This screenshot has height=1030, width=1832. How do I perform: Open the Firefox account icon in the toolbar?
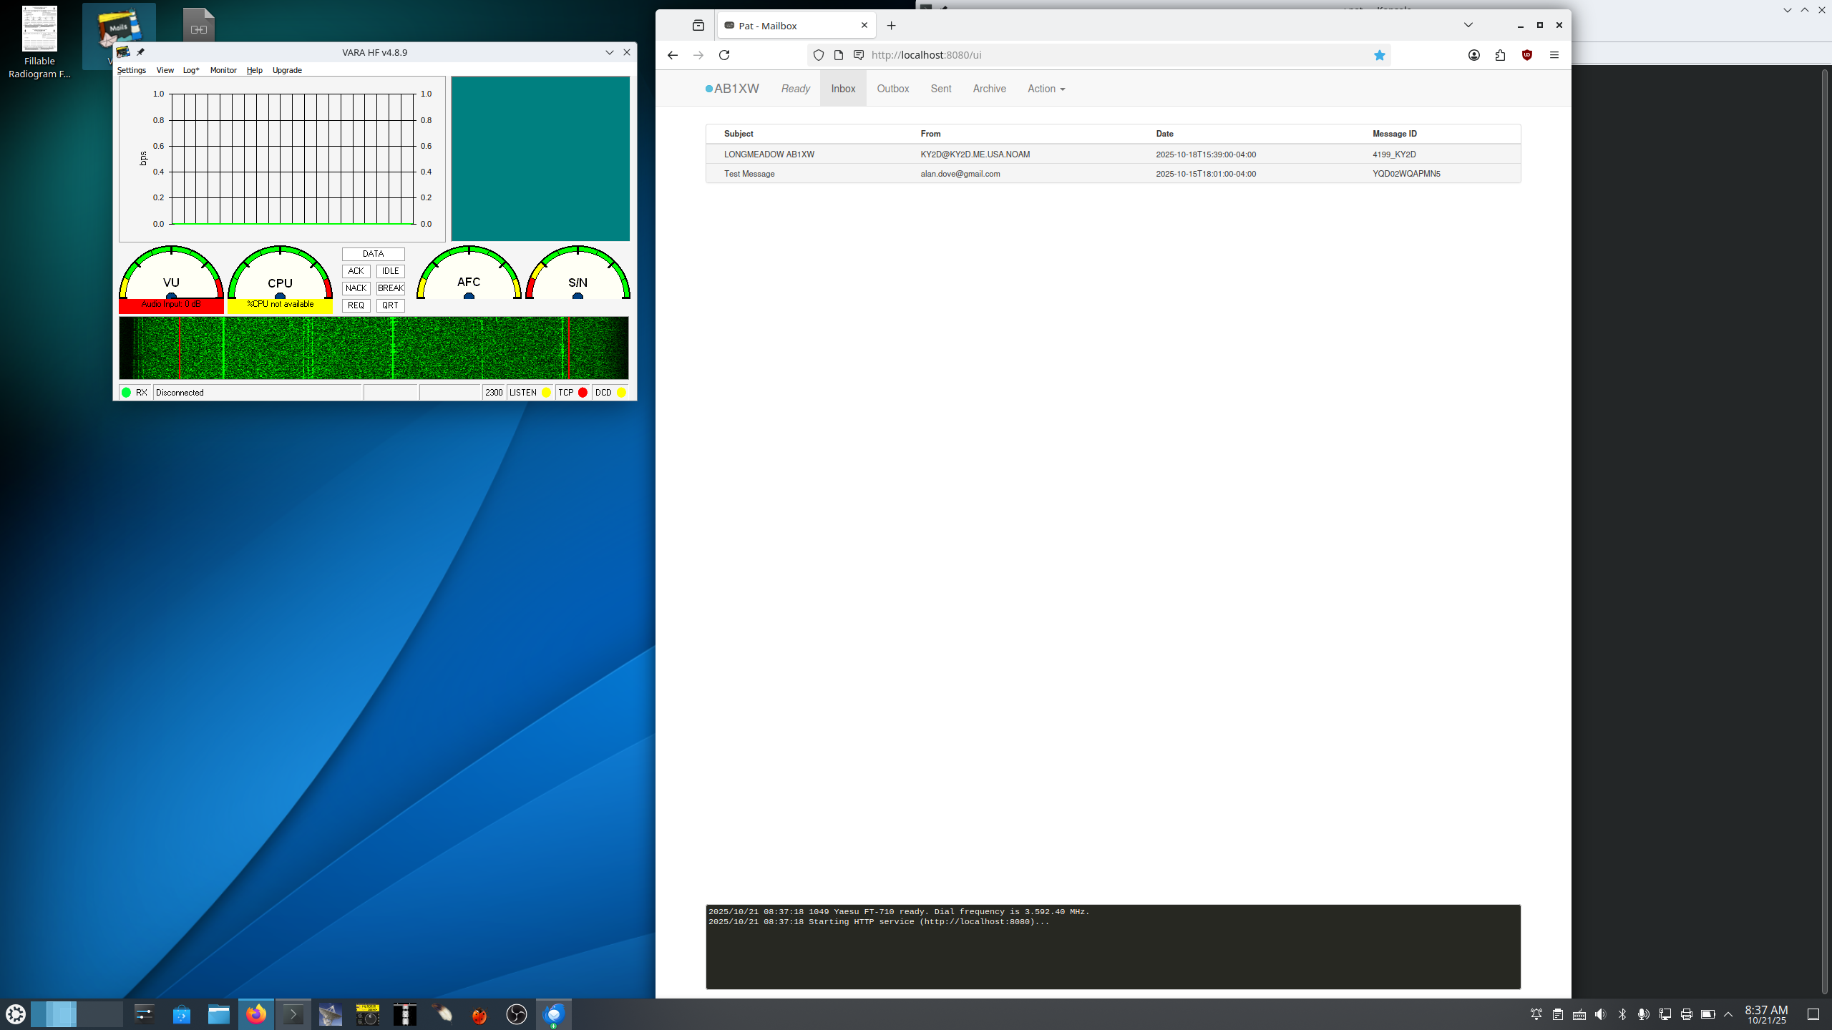tap(1473, 55)
